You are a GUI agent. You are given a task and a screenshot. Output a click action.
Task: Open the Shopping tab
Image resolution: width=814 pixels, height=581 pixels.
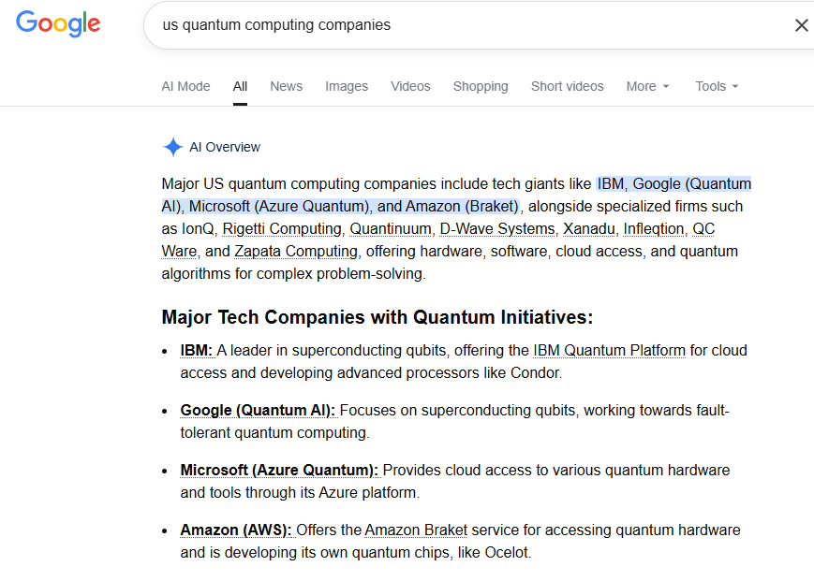[481, 86]
